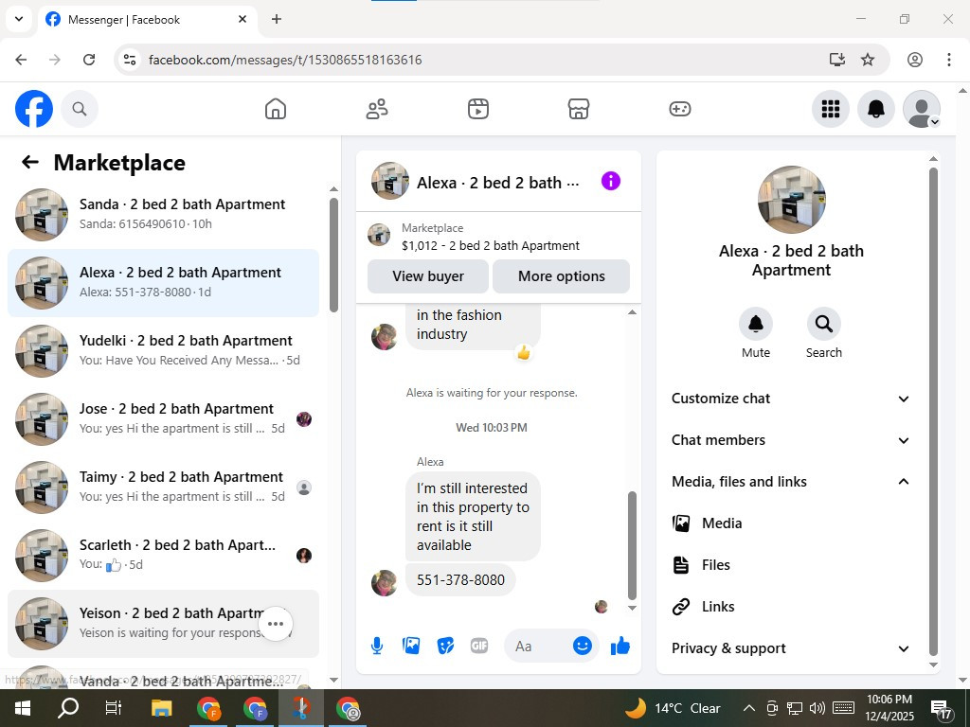Attach a photo with image icon
The height and width of the screenshot is (727, 970).
[411, 646]
